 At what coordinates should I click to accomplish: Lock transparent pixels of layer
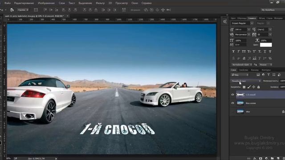coord(244,87)
